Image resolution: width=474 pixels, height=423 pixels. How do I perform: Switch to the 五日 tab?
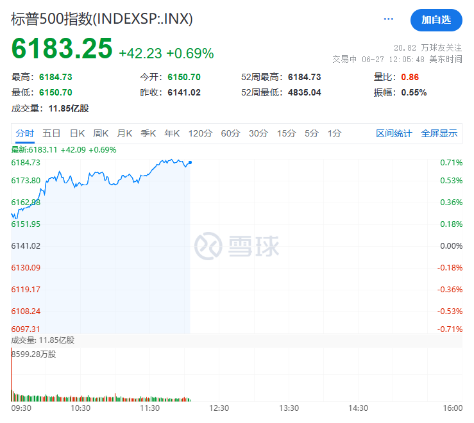51,133
